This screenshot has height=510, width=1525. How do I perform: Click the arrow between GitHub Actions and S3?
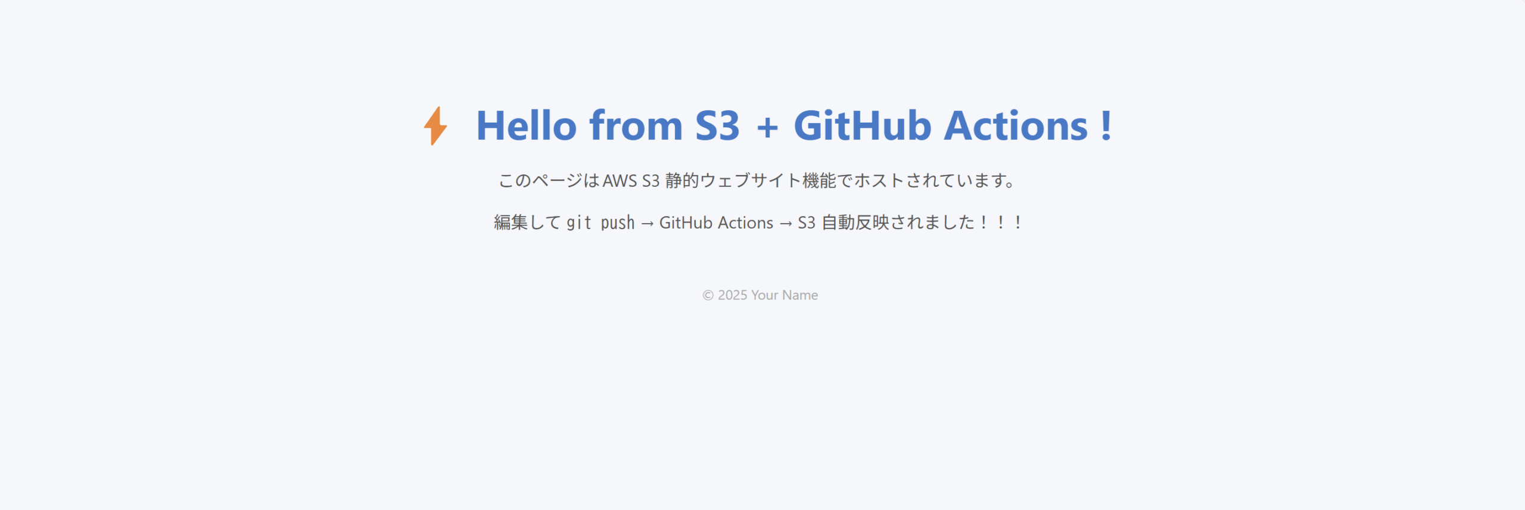tap(786, 223)
